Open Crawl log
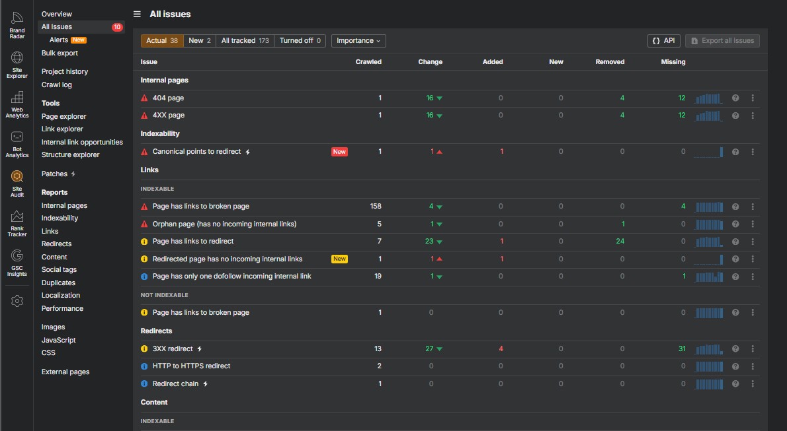The width and height of the screenshot is (787, 431). pos(57,84)
